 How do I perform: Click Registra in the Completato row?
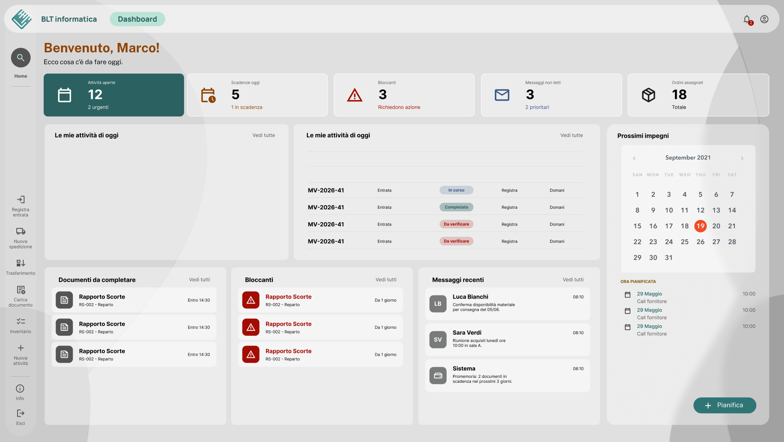[509, 208]
